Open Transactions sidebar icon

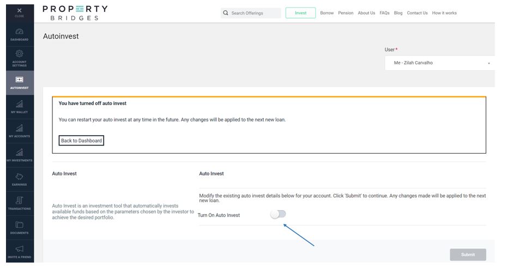[x=19, y=202]
